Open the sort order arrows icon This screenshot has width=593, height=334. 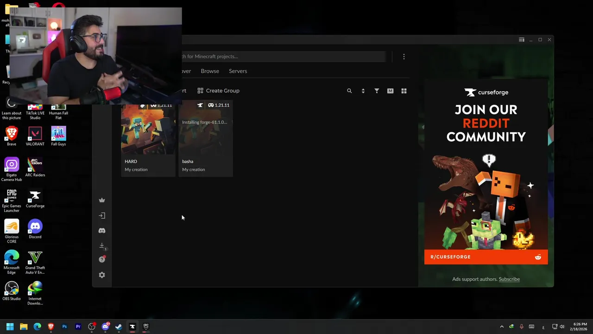click(x=363, y=91)
